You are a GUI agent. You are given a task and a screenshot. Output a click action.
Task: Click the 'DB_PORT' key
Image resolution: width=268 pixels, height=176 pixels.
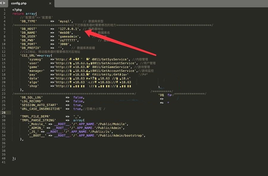coord(28,44)
